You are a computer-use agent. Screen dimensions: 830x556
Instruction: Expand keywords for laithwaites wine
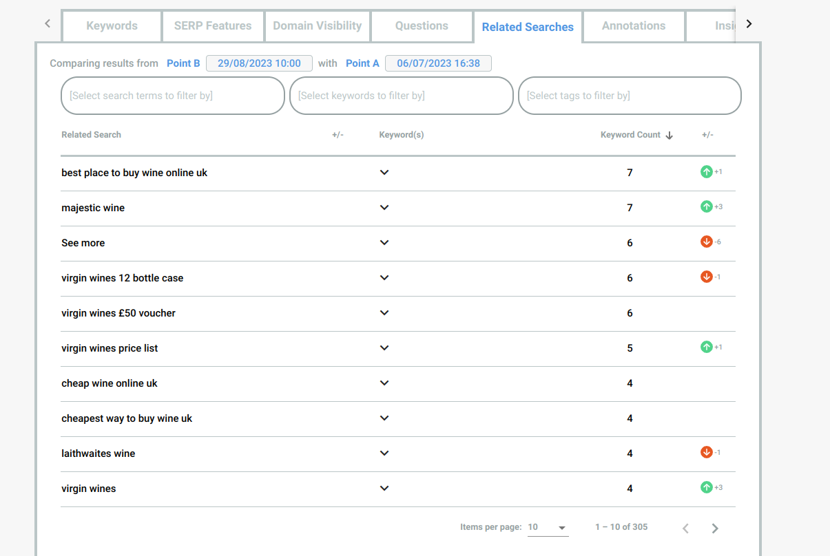coord(384,453)
